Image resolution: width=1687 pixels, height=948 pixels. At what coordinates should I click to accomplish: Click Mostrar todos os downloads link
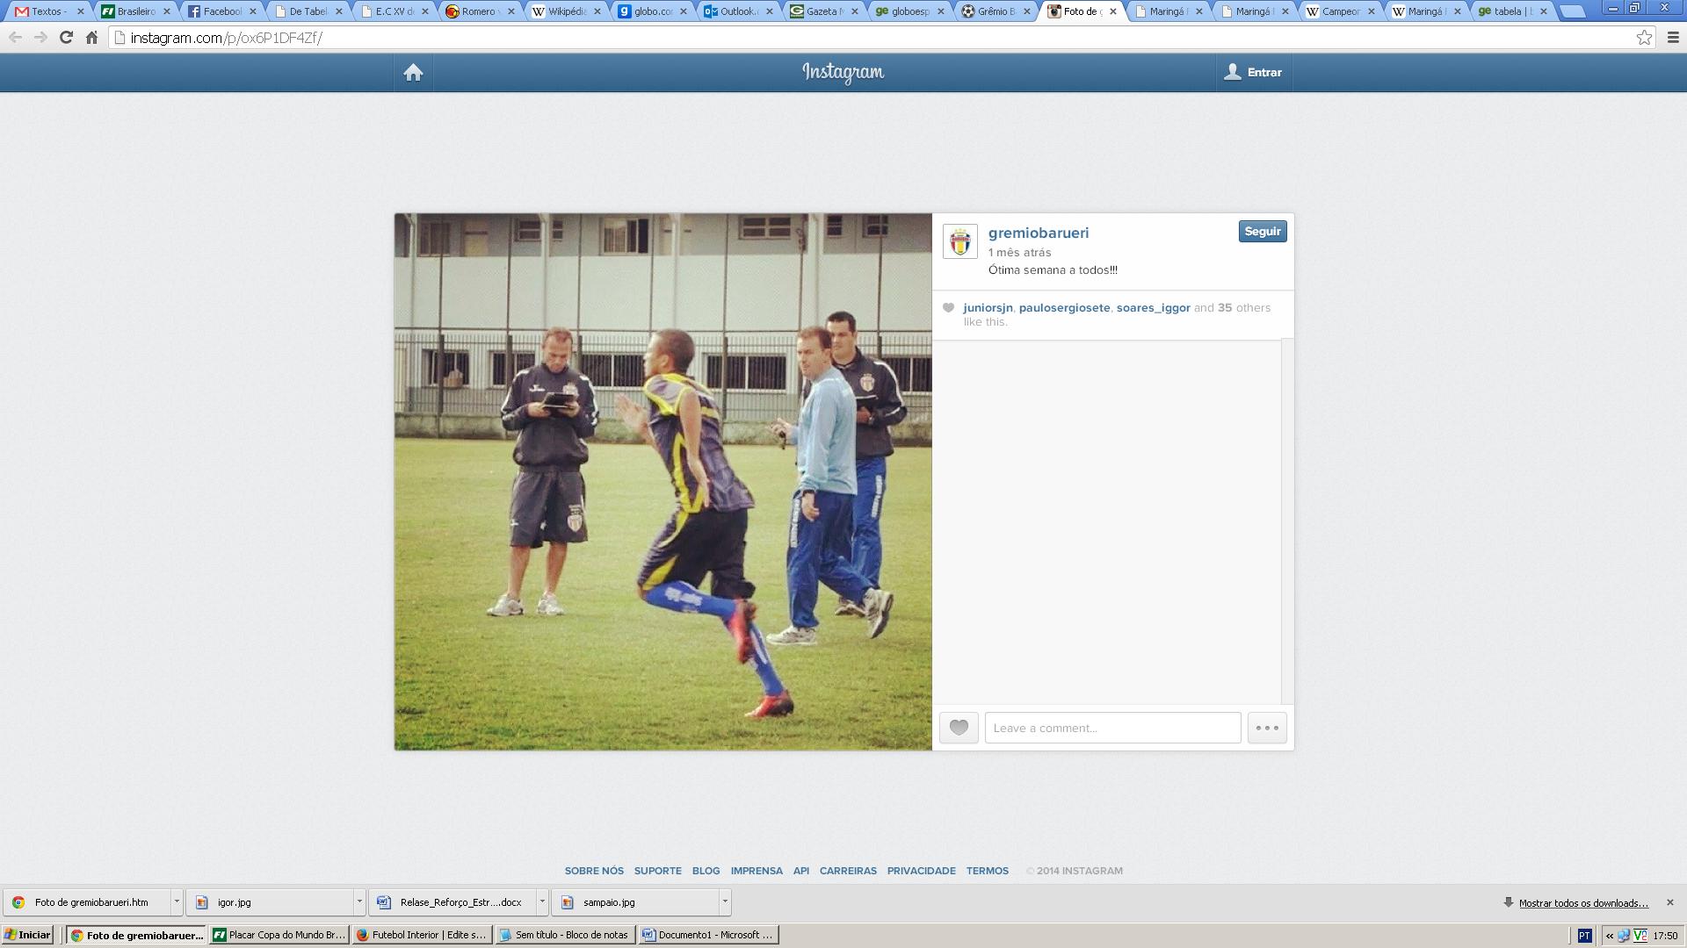click(x=1582, y=902)
